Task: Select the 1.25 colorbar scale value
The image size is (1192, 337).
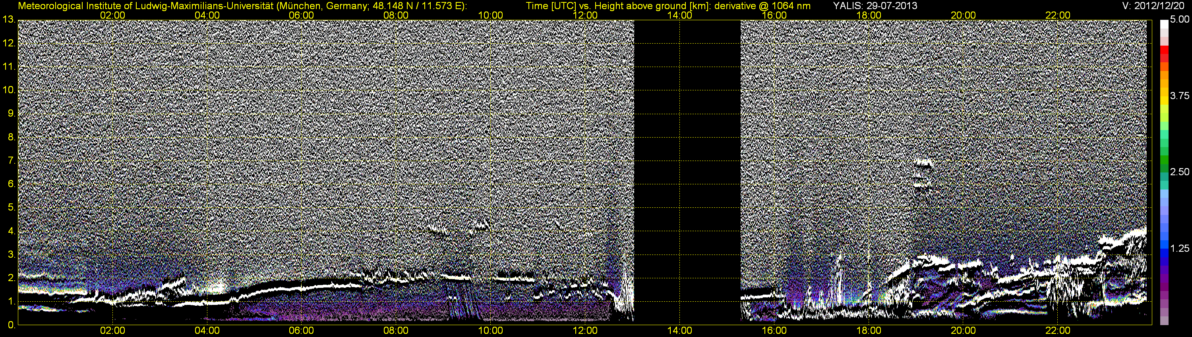Action: [x=1179, y=248]
